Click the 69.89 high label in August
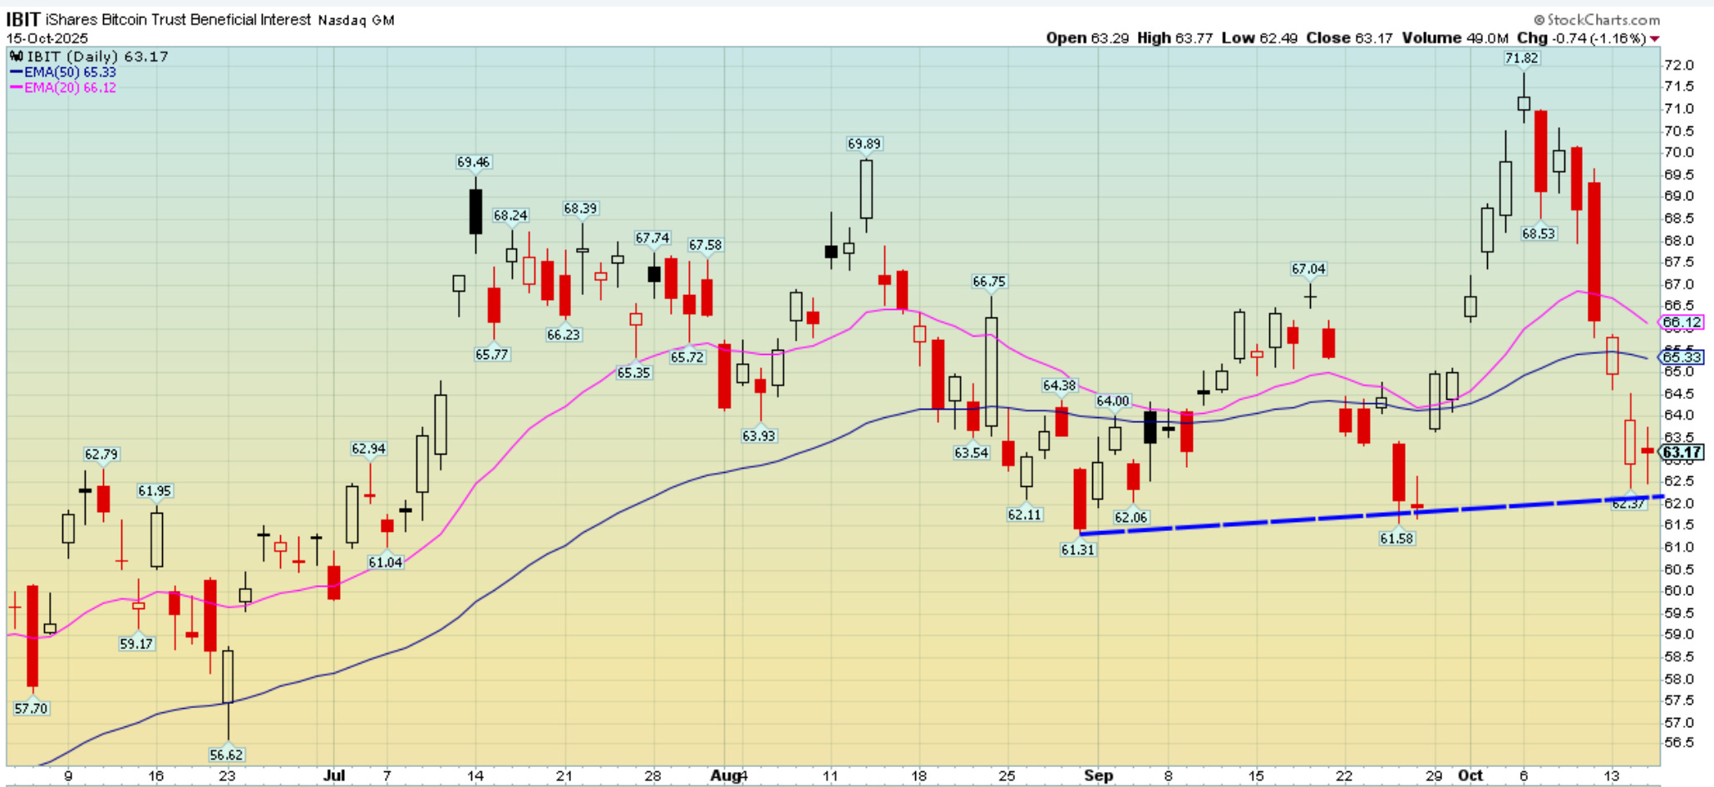Image resolution: width=1714 pixels, height=787 pixels. click(x=864, y=144)
